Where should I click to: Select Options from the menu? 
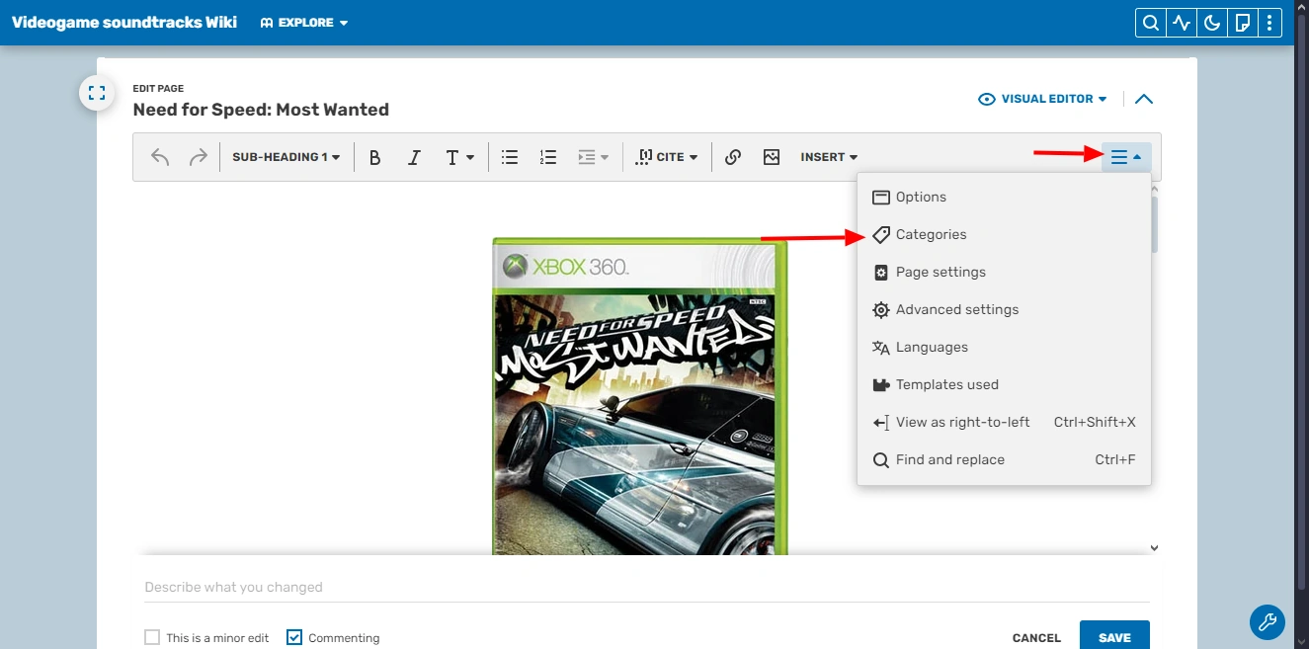(x=1004, y=197)
